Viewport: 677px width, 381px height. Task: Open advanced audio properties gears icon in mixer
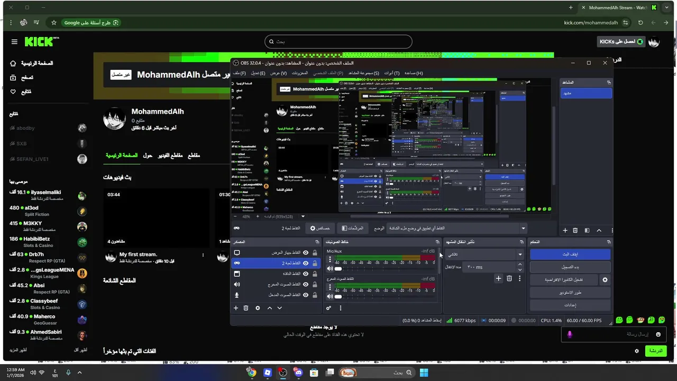tap(328, 308)
